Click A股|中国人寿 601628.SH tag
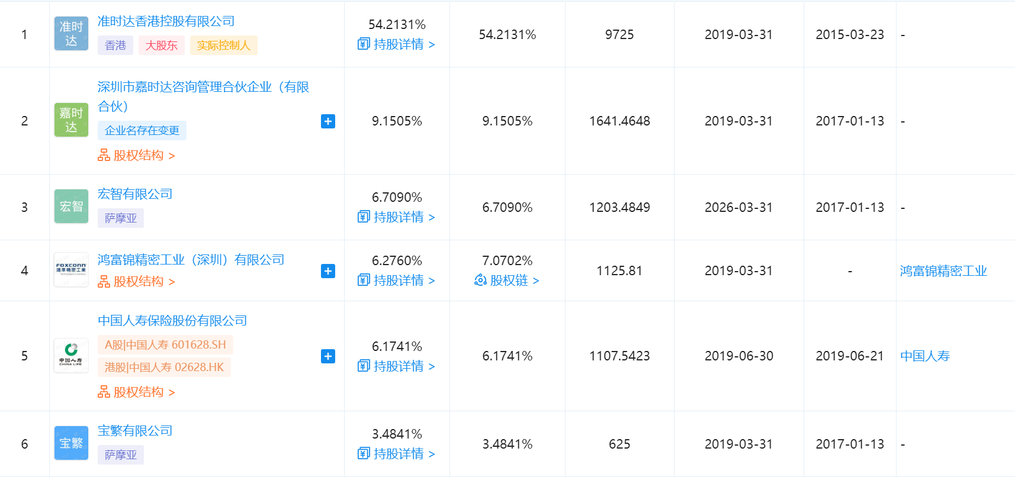The width and height of the screenshot is (1015, 477). pos(165,345)
